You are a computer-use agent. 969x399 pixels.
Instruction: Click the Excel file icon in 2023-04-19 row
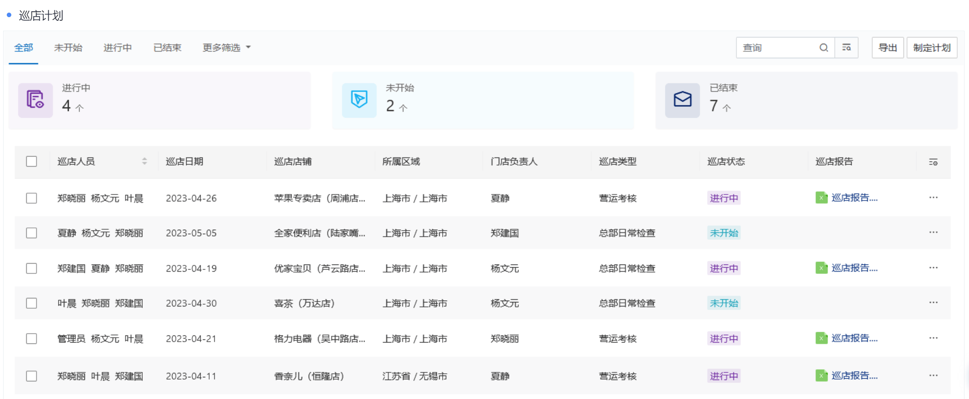(x=821, y=268)
